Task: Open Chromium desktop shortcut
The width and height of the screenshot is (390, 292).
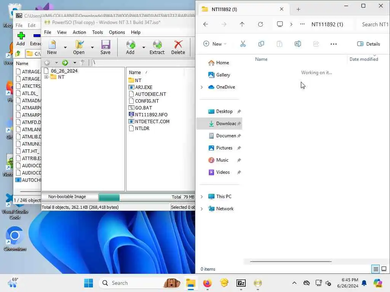Action: tap(15, 238)
